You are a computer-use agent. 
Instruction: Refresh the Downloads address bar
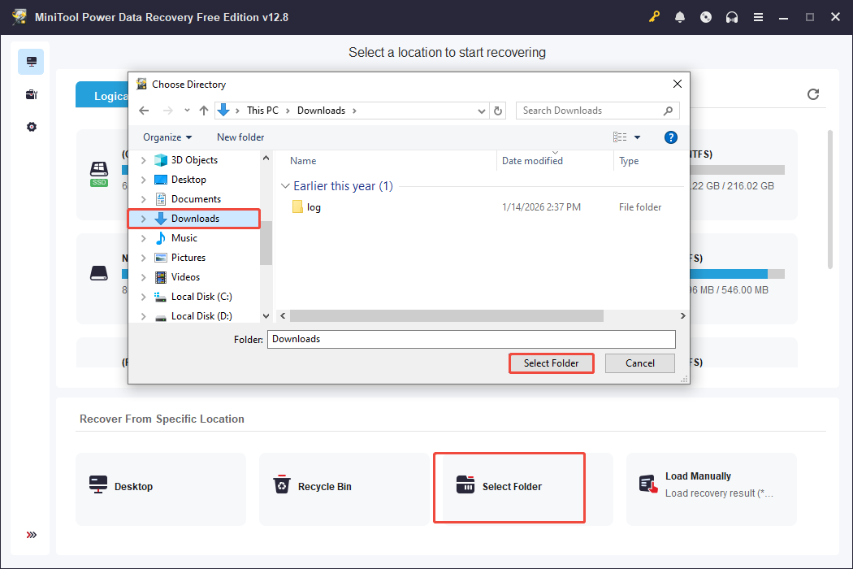(x=498, y=111)
